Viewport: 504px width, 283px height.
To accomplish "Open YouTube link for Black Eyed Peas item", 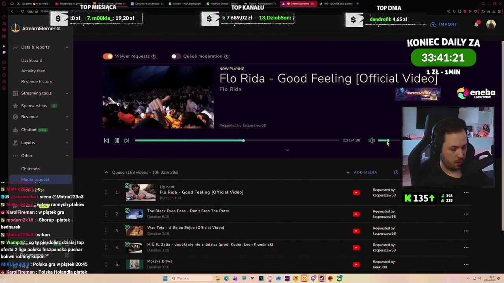I will click(356, 214).
